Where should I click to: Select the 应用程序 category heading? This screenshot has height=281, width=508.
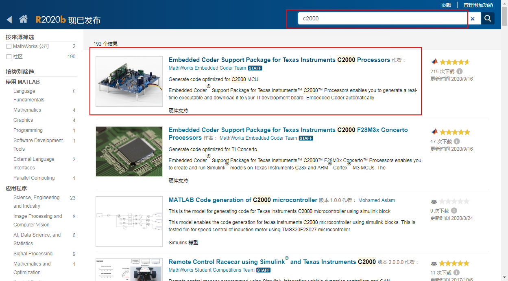16,188
